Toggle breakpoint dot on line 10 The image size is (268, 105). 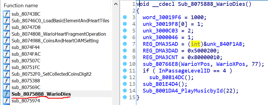[x=125, y=64]
